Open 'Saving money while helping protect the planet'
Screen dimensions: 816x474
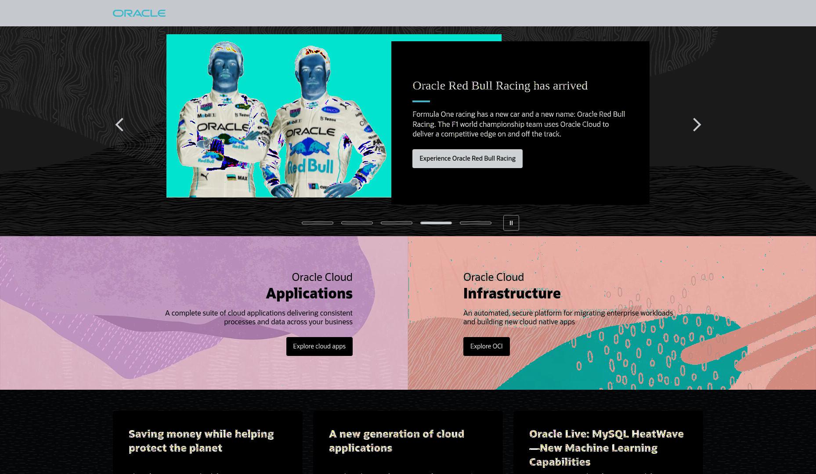tap(201, 441)
